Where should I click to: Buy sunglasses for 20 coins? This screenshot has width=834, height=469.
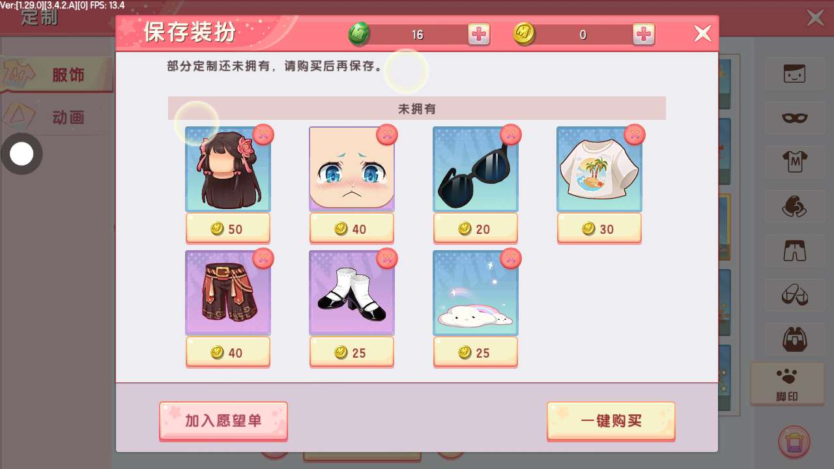476,229
